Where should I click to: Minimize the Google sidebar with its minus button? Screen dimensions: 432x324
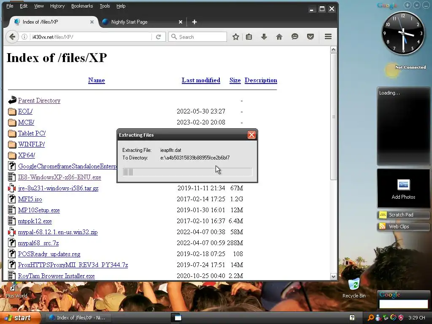[426, 5]
